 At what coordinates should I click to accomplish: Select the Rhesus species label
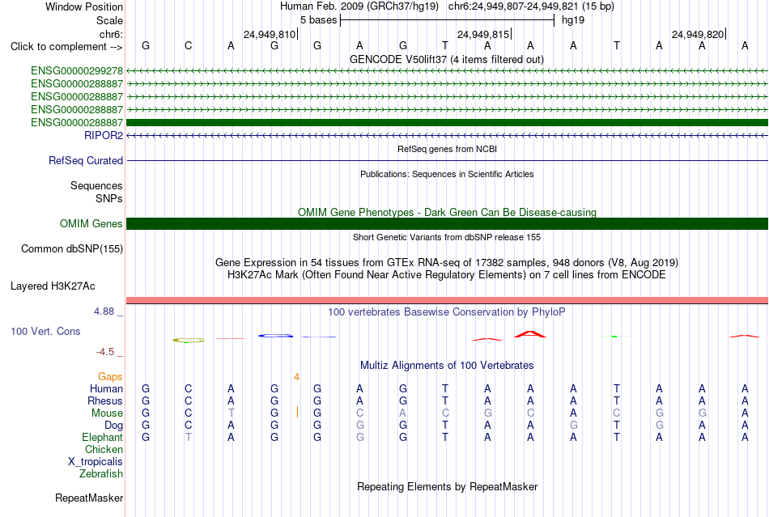pyautogui.click(x=105, y=401)
